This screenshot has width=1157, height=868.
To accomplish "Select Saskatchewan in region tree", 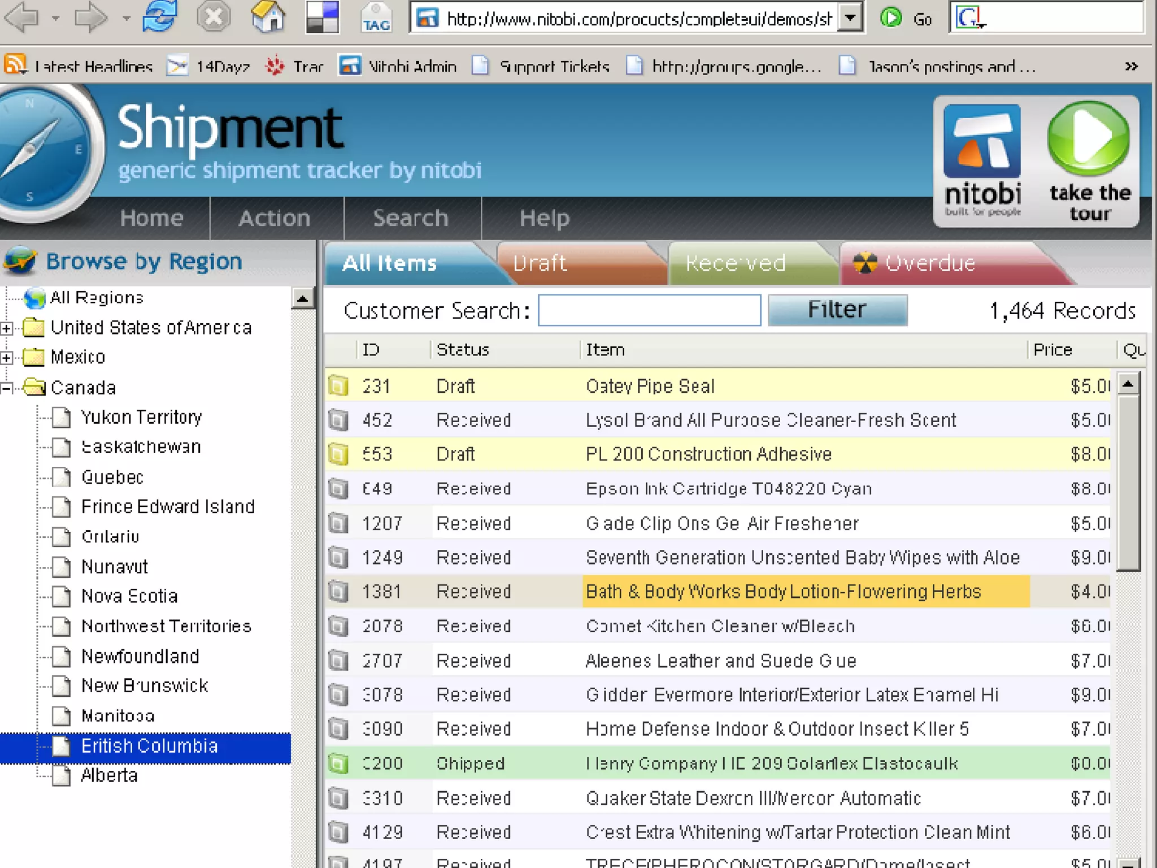I will (x=141, y=447).
